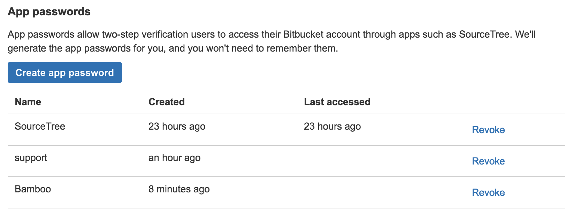Click the support row name

pos(31,158)
